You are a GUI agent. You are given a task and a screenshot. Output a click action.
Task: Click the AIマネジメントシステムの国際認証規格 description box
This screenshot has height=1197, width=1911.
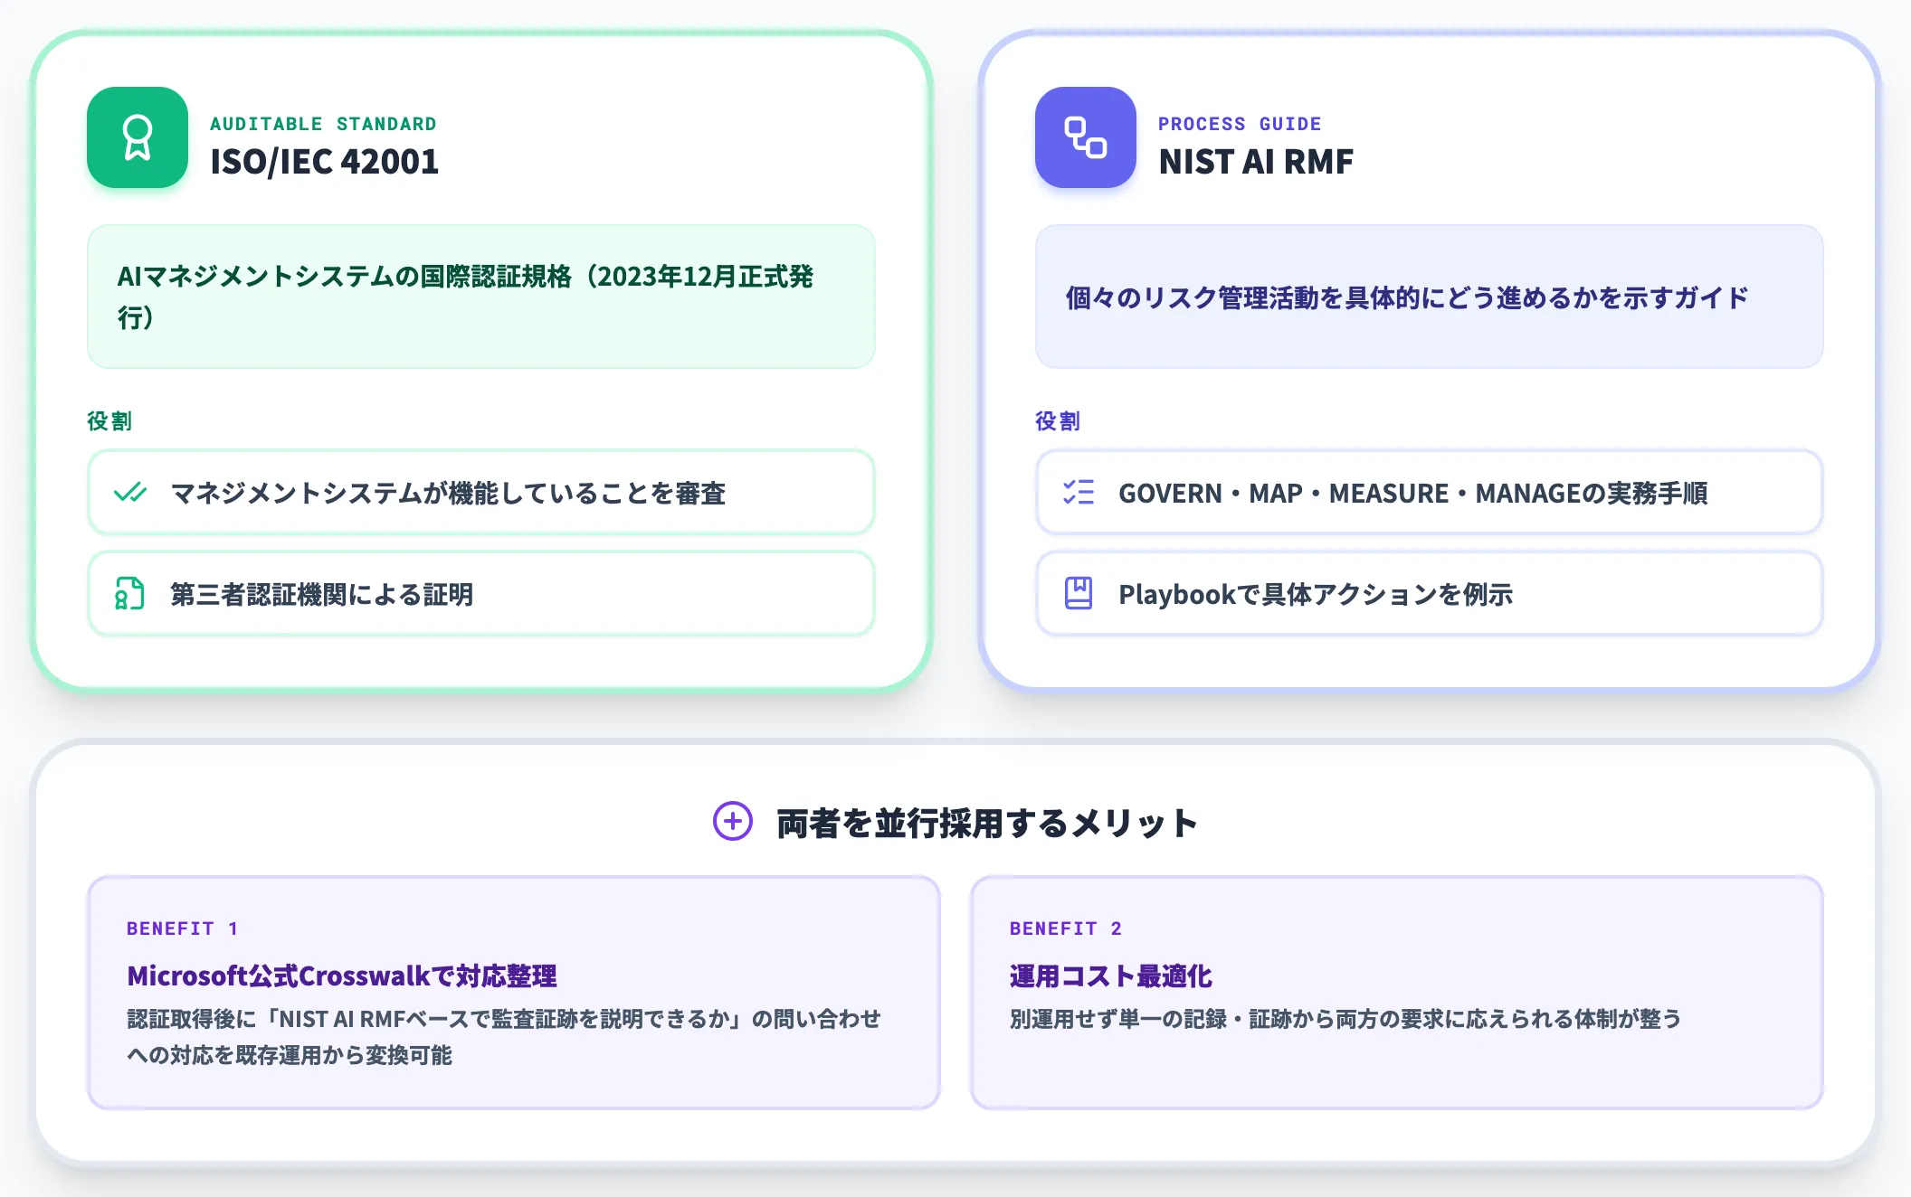[481, 297]
